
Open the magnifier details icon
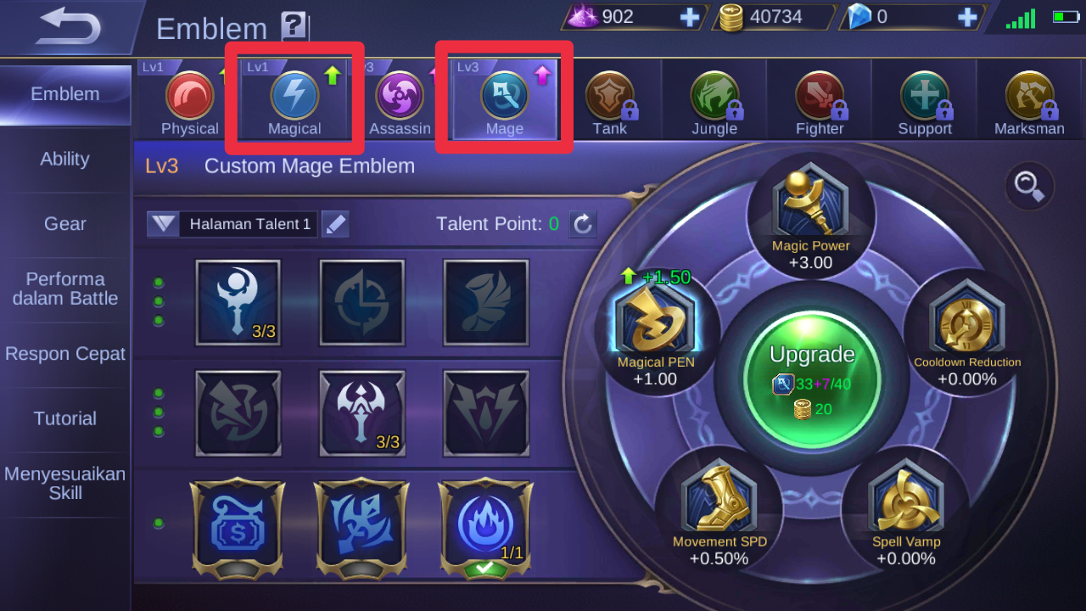click(x=1029, y=186)
